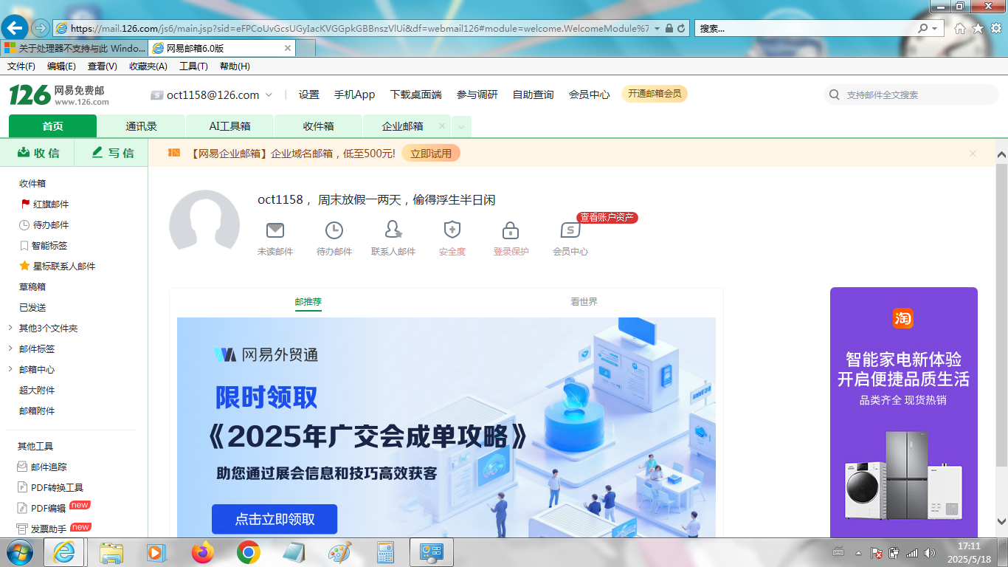Screen dimensions: 1008x567
Task: Click the login protection lock icon
Action: (x=511, y=230)
